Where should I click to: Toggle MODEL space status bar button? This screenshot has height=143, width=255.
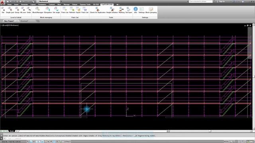[226, 142]
